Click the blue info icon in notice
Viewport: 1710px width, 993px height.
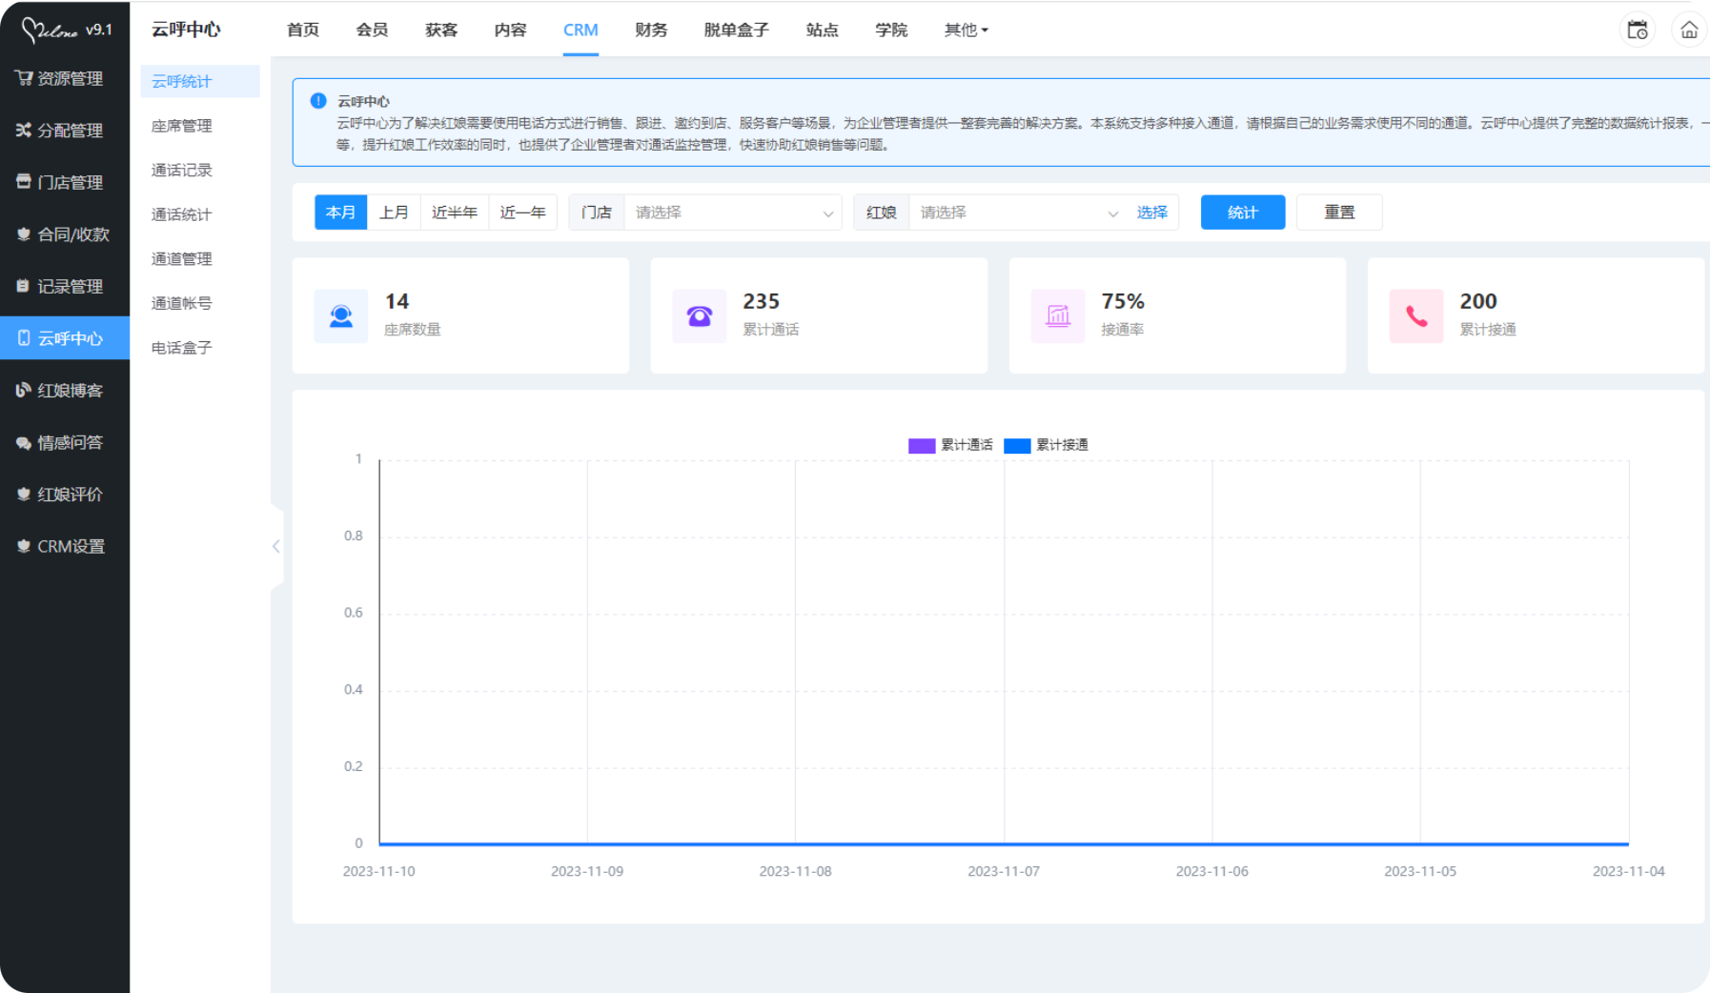(318, 101)
